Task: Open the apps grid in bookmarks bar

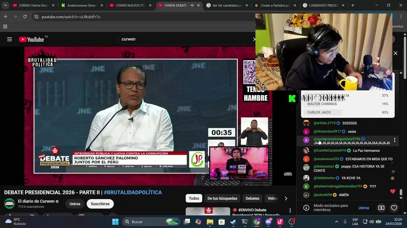Action: tap(5, 27)
